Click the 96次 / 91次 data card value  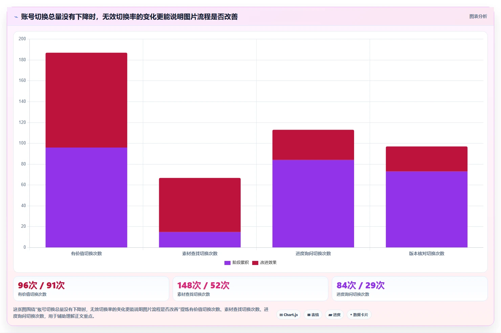click(x=41, y=285)
